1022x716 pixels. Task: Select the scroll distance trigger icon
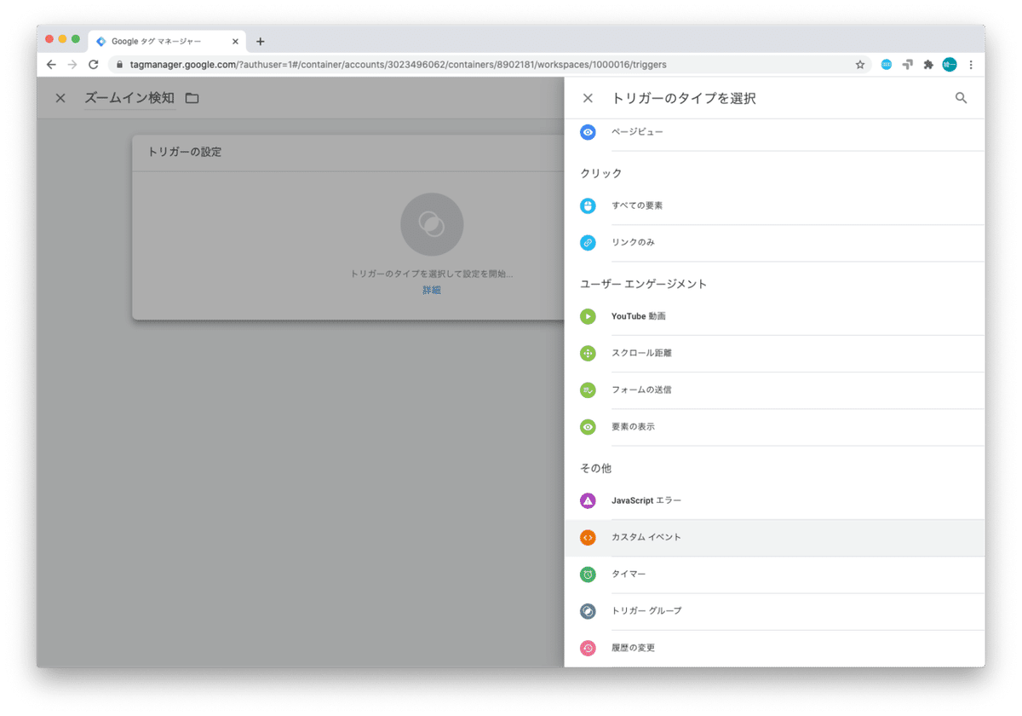[588, 353]
